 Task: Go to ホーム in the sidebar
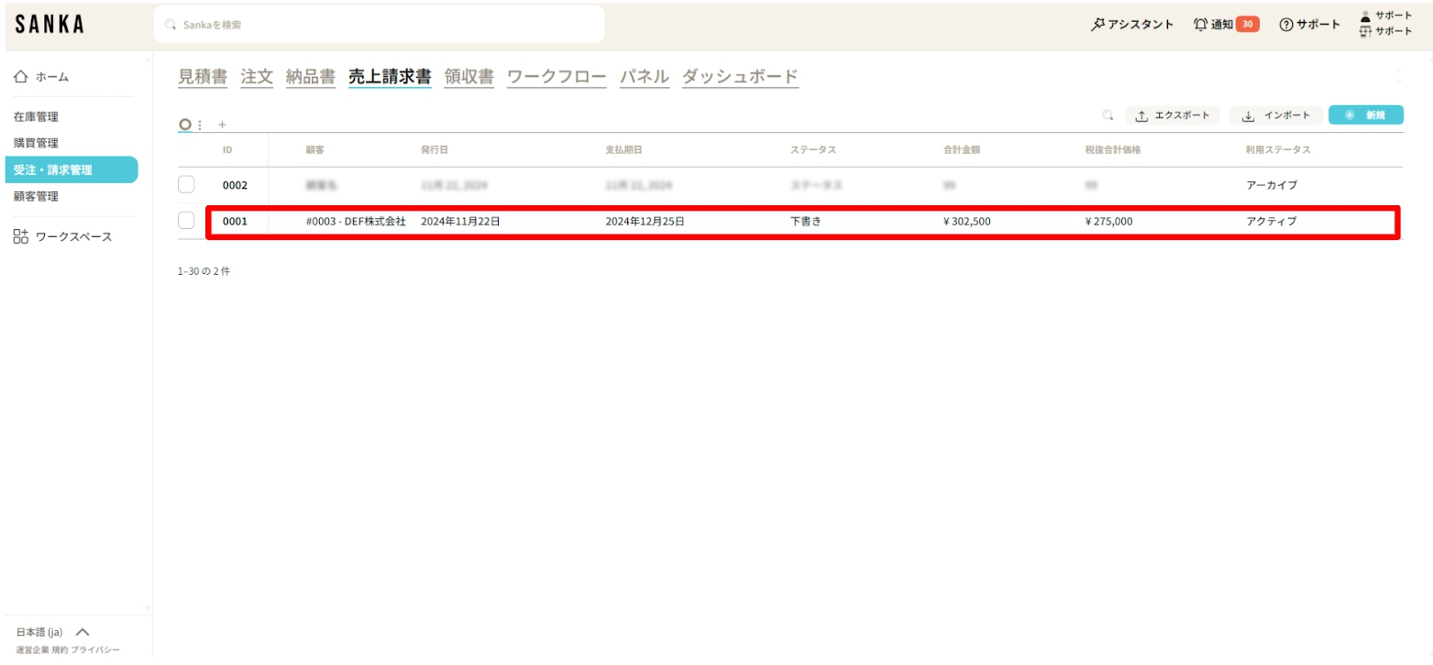click(41, 77)
